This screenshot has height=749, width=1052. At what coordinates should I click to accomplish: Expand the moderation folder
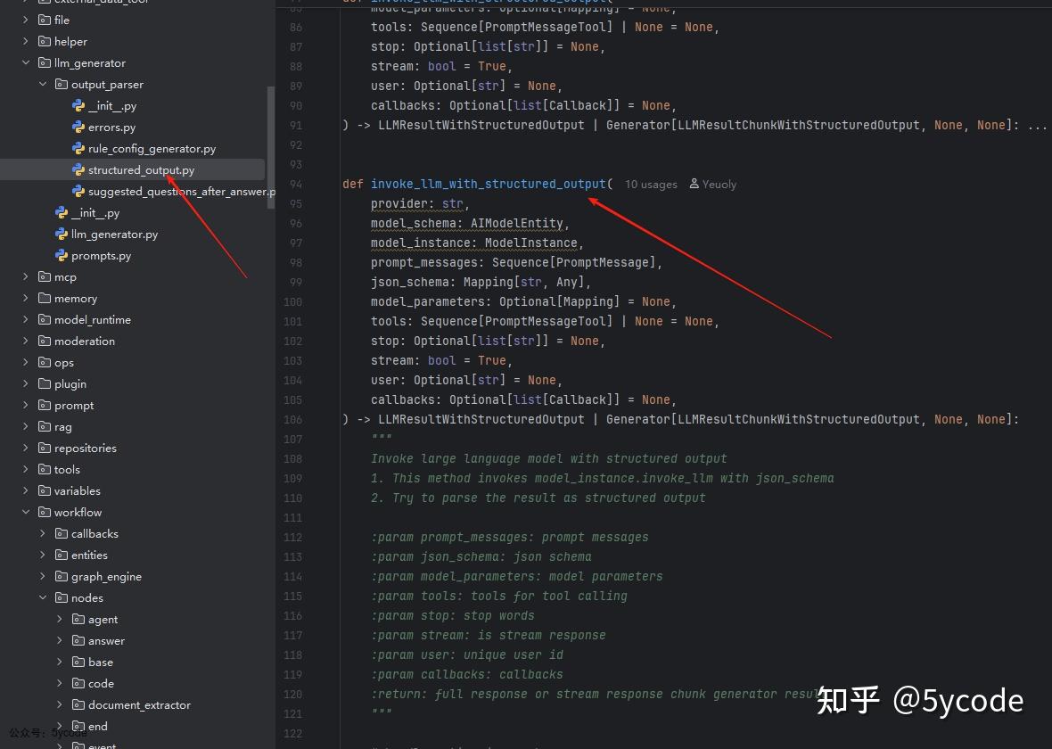point(26,341)
